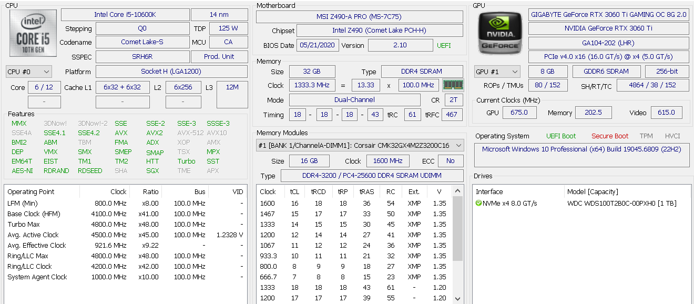
Task: Click the 675.0 GPU clock value
Action: pyautogui.click(x=519, y=113)
